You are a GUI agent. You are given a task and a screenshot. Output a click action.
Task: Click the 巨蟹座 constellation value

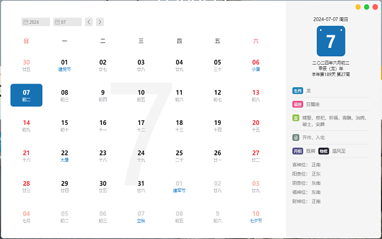313,105
